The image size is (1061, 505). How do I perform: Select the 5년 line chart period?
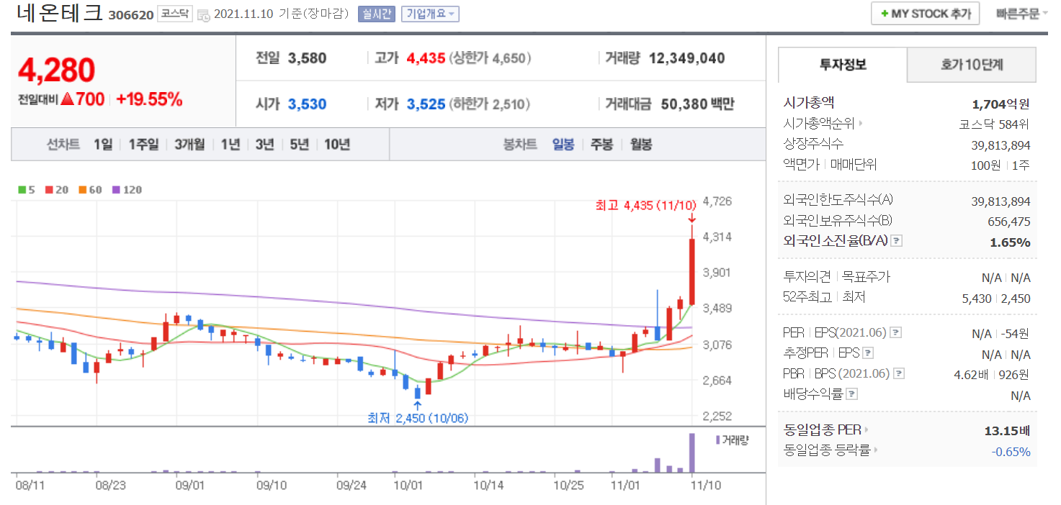tap(299, 145)
